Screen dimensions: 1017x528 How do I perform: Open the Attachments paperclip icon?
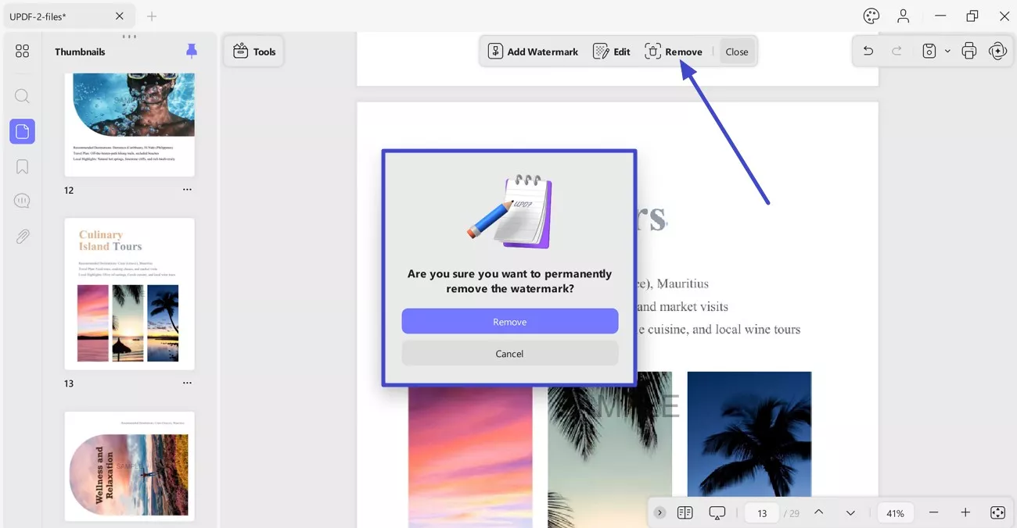click(22, 237)
